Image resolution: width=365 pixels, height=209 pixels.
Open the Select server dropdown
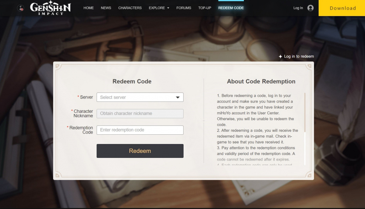coord(135,97)
